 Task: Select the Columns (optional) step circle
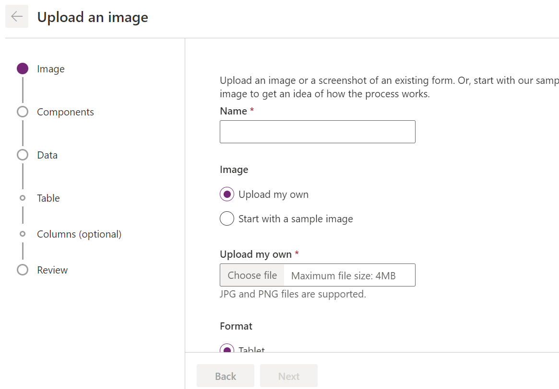pos(23,234)
